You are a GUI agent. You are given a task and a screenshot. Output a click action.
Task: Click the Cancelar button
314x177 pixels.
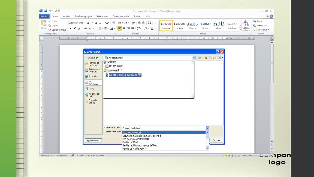coord(216,140)
